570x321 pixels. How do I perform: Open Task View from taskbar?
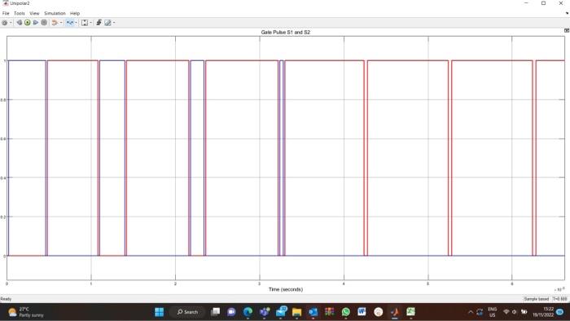(215, 312)
